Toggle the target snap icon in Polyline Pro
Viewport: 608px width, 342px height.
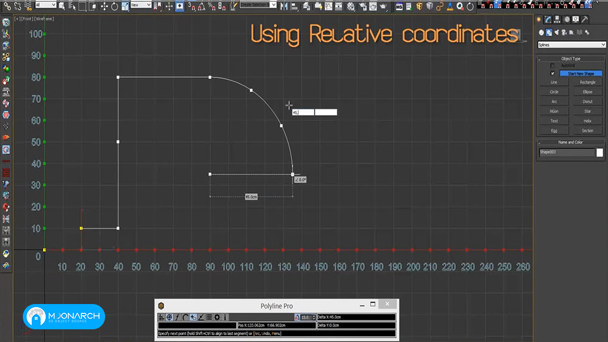click(170, 317)
